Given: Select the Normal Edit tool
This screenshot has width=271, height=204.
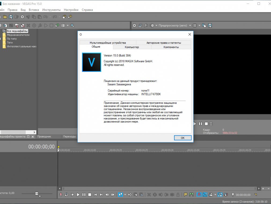Looking at the screenshot, I should [120, 195].
